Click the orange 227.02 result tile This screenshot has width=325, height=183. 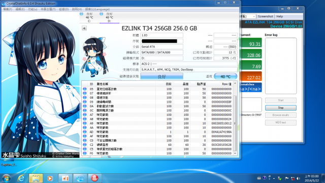(x=251, y=76)
